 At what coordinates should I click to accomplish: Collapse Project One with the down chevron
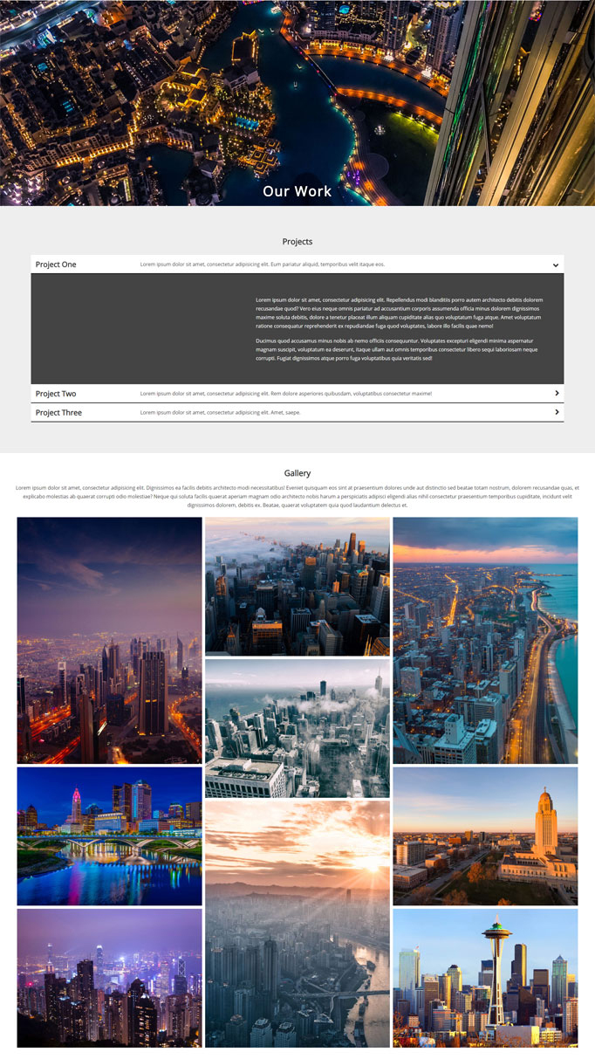pyautogui.click(x=555, y=265)
